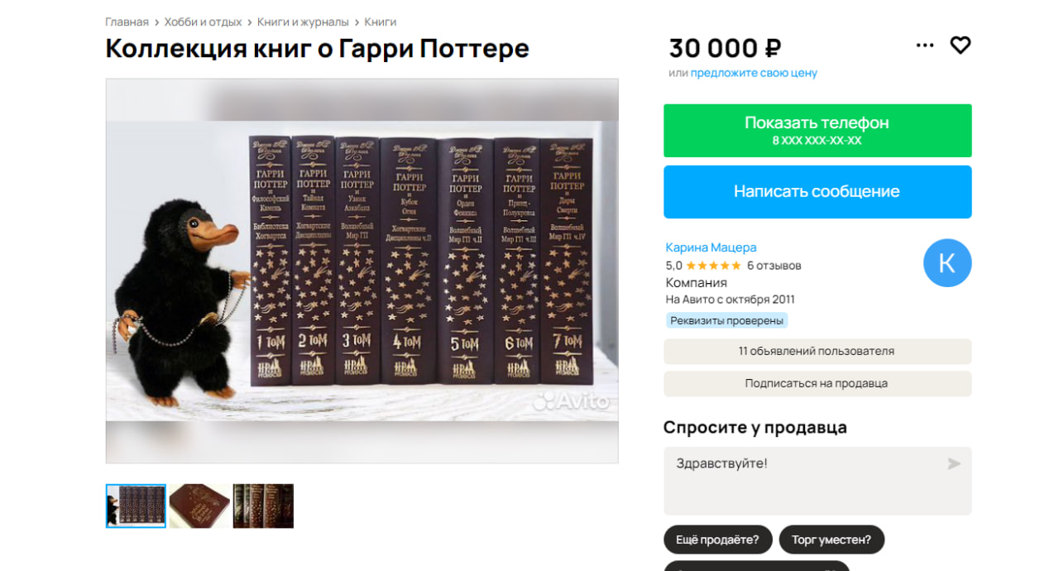Screen dimensions: 1059x571
Task: Open seller avatar with letter K
Action: point(947,263)
